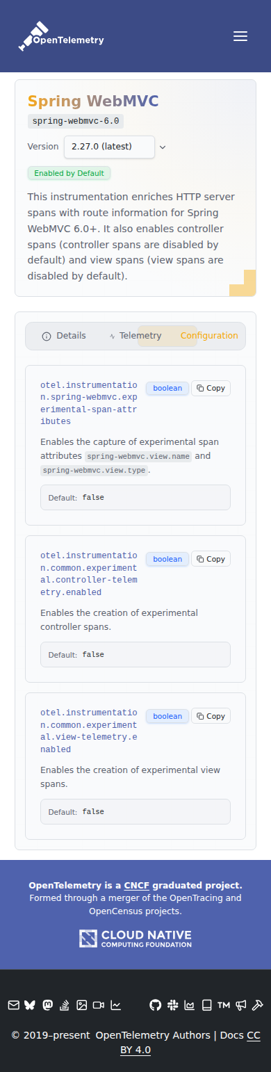Copy the view-telemetry.enabled property name
Image resolution: width=271 pixels, height=1072 pixels.
211,716
